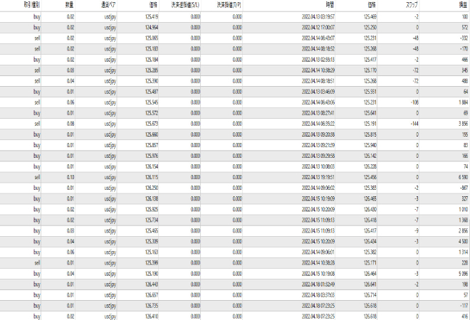The width and height of the screenshot is (470, 320).
Task: Select the open price 126.657 cell
Action: click(152, 295)
